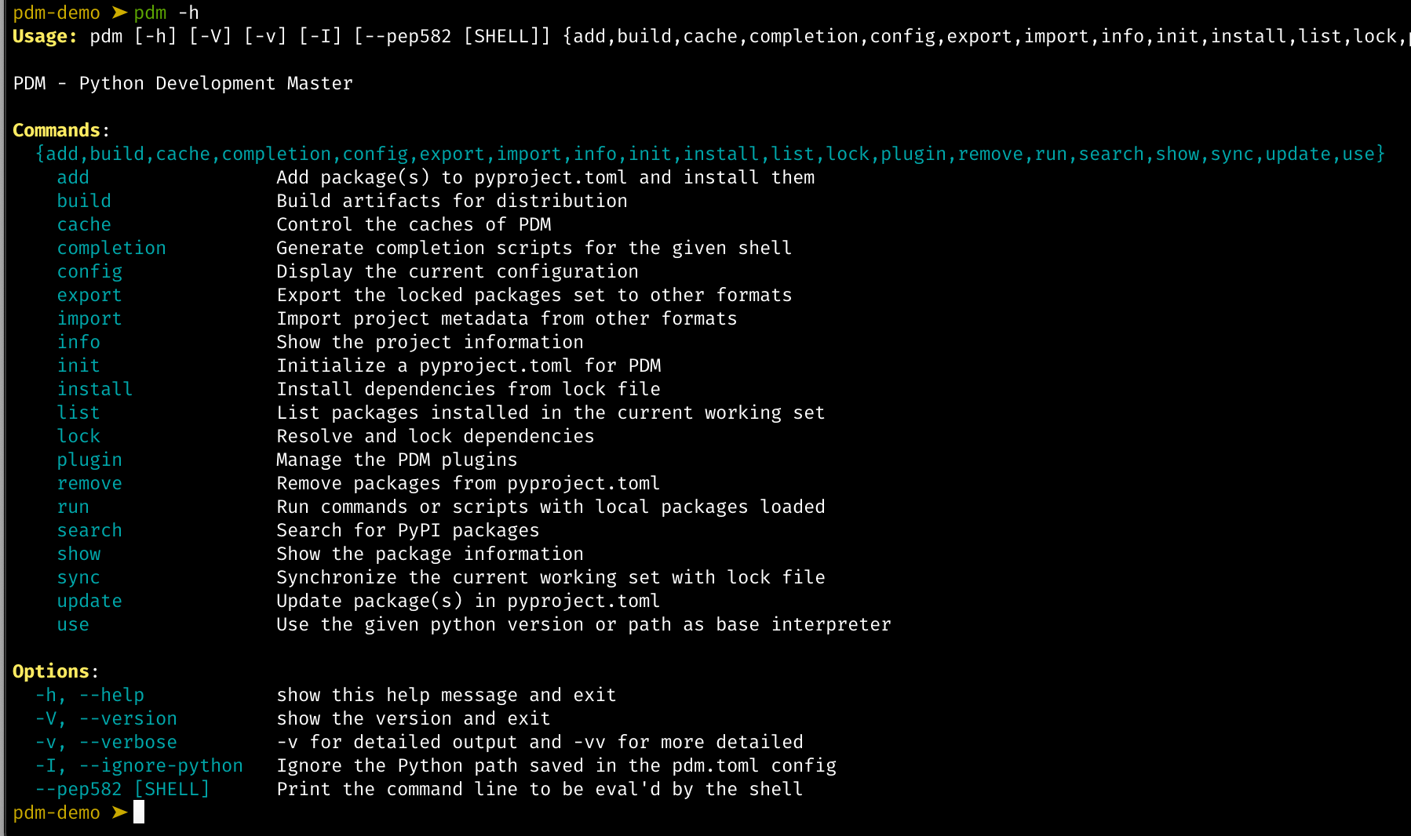Click the prompt arrow before 'pdm -h'
This screenshot has height=836, width=1411.
click(x=119, y=13)
